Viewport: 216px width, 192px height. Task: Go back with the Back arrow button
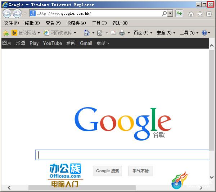7,13
